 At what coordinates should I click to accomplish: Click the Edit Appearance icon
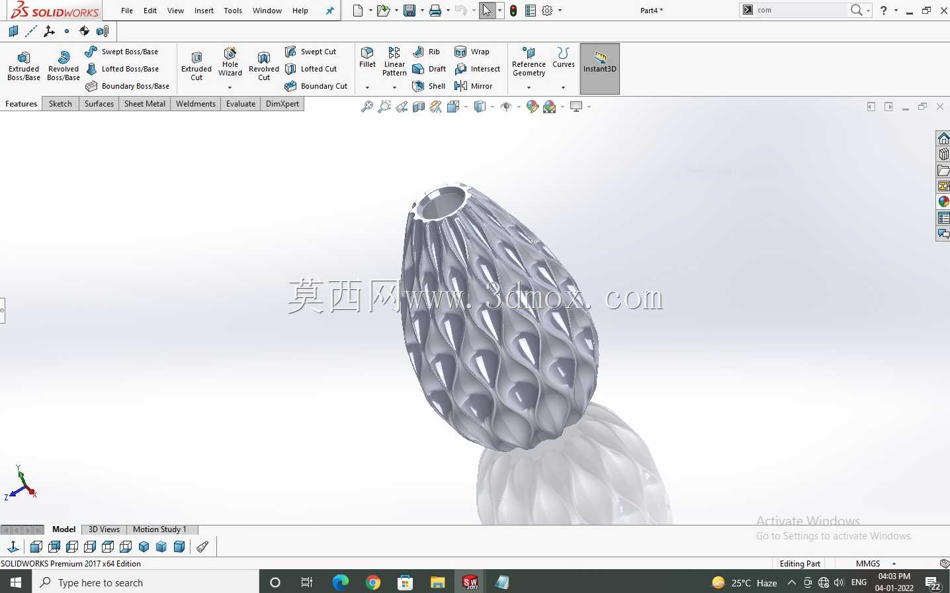coord(532,107)
